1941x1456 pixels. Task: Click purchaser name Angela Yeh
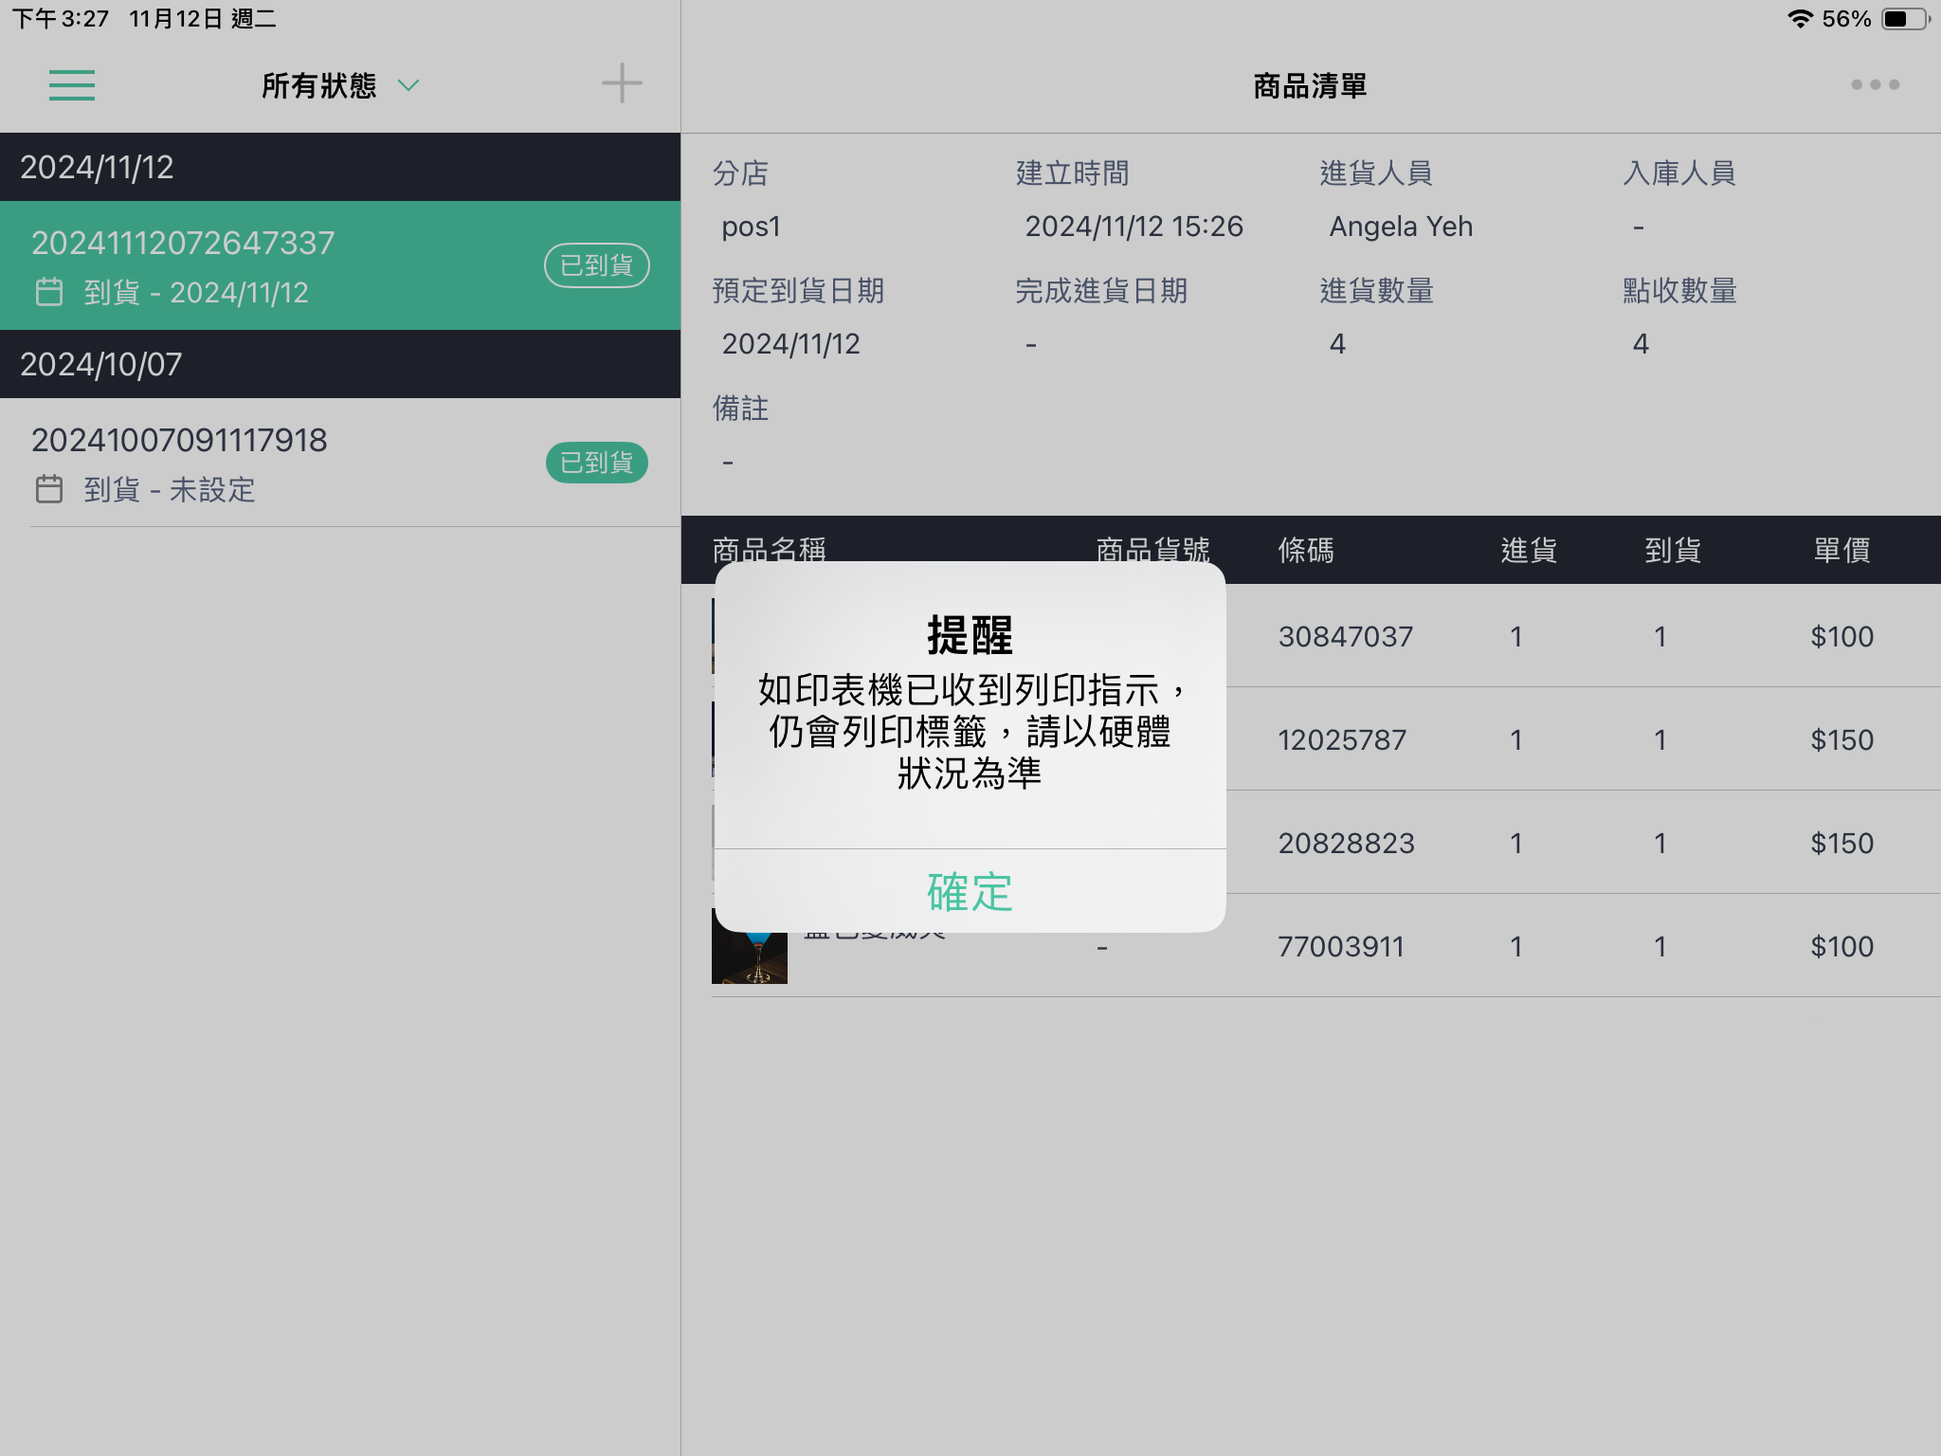tap(1401, 227)
